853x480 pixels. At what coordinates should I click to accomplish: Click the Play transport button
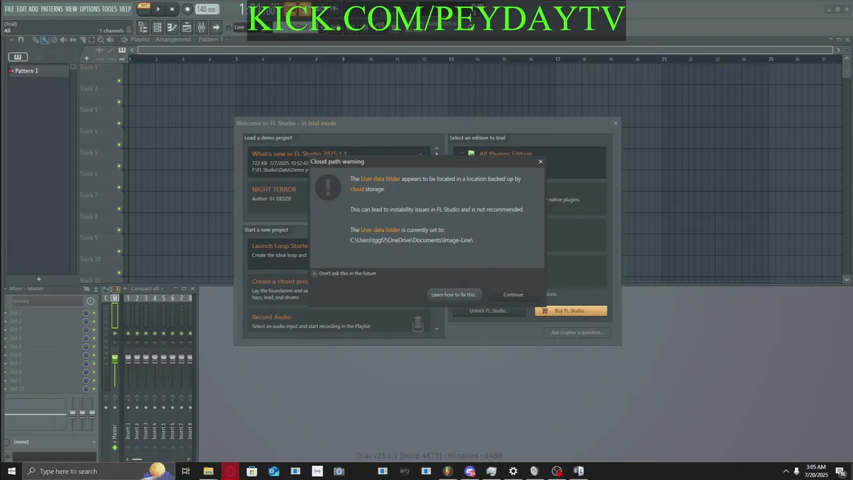158,9
